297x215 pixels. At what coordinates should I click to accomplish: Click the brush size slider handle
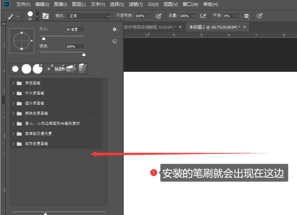(x=44, y=39)
